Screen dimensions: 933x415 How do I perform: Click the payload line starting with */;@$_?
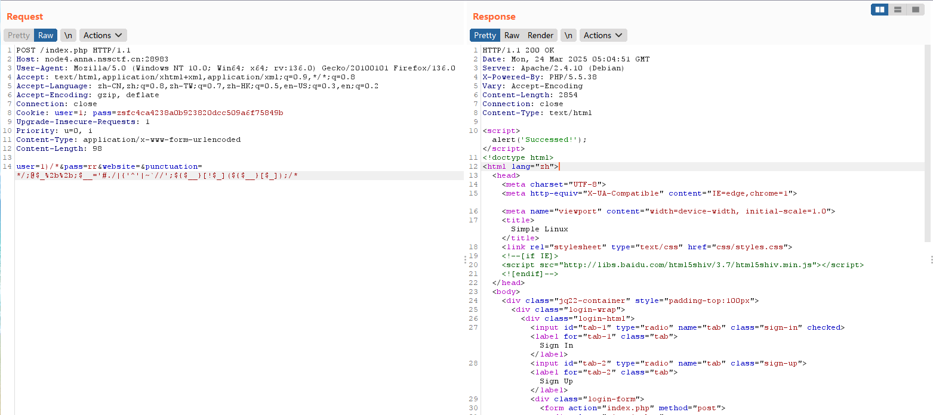coord(157,175)
